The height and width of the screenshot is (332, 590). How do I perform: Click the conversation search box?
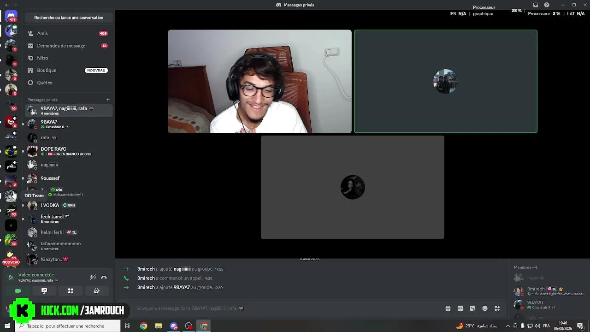[x=69, y=18]
